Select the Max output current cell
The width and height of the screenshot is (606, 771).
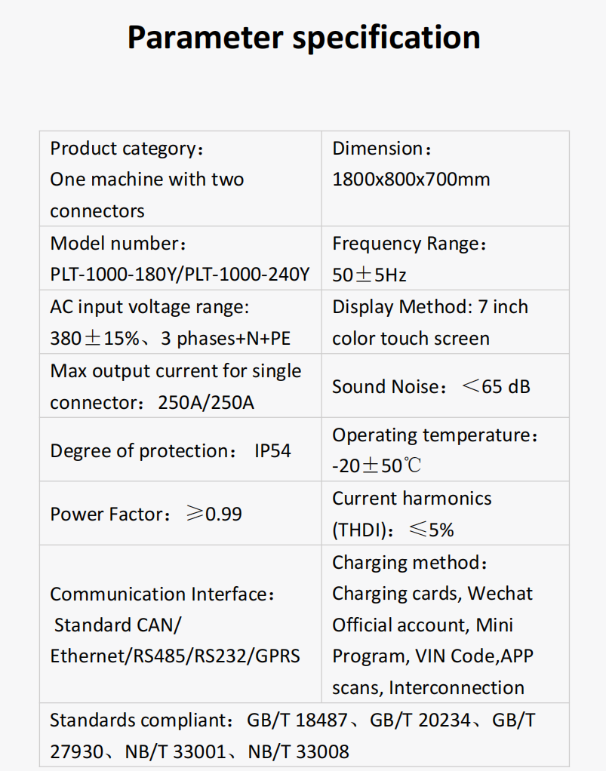[x=180, y=386]
